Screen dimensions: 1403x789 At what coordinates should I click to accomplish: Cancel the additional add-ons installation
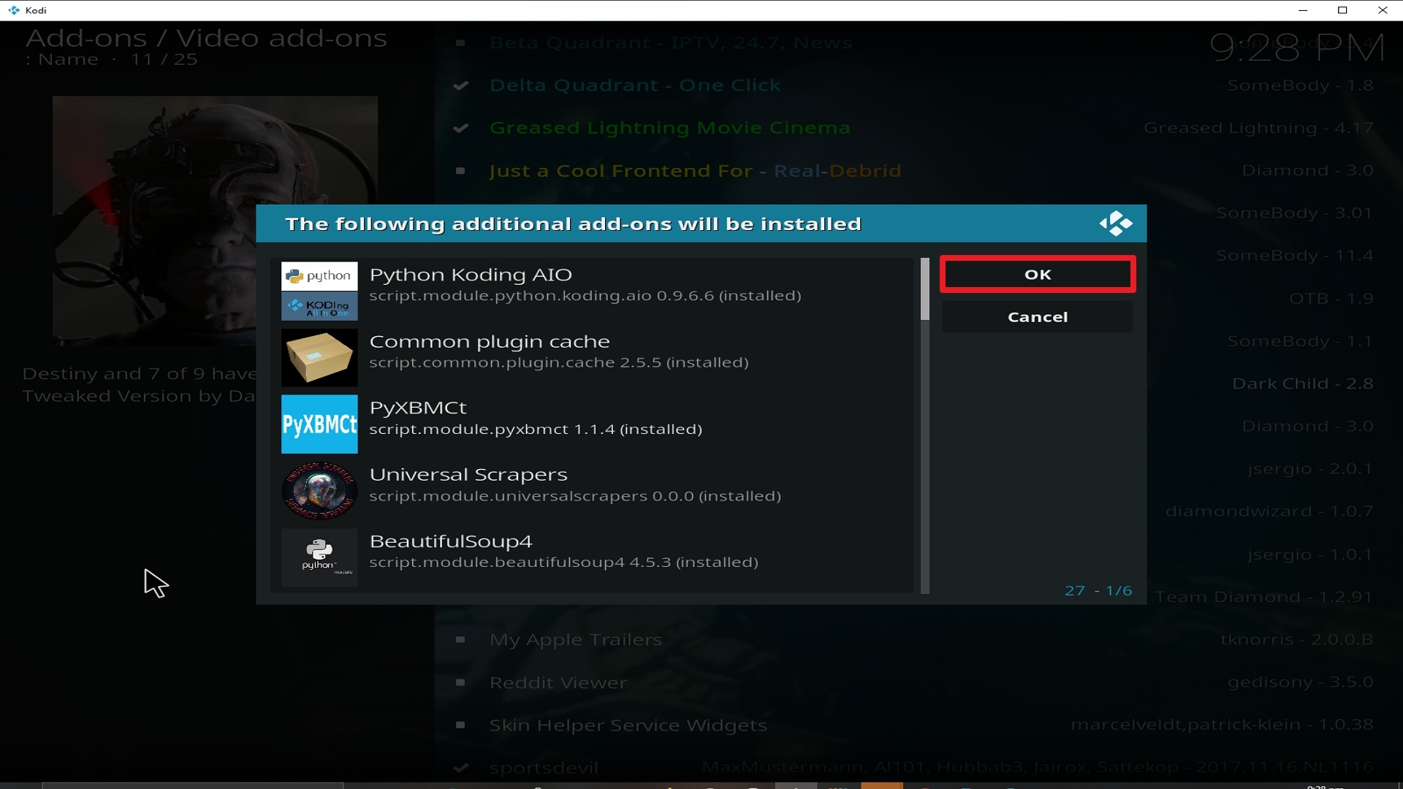(1038, 317)
